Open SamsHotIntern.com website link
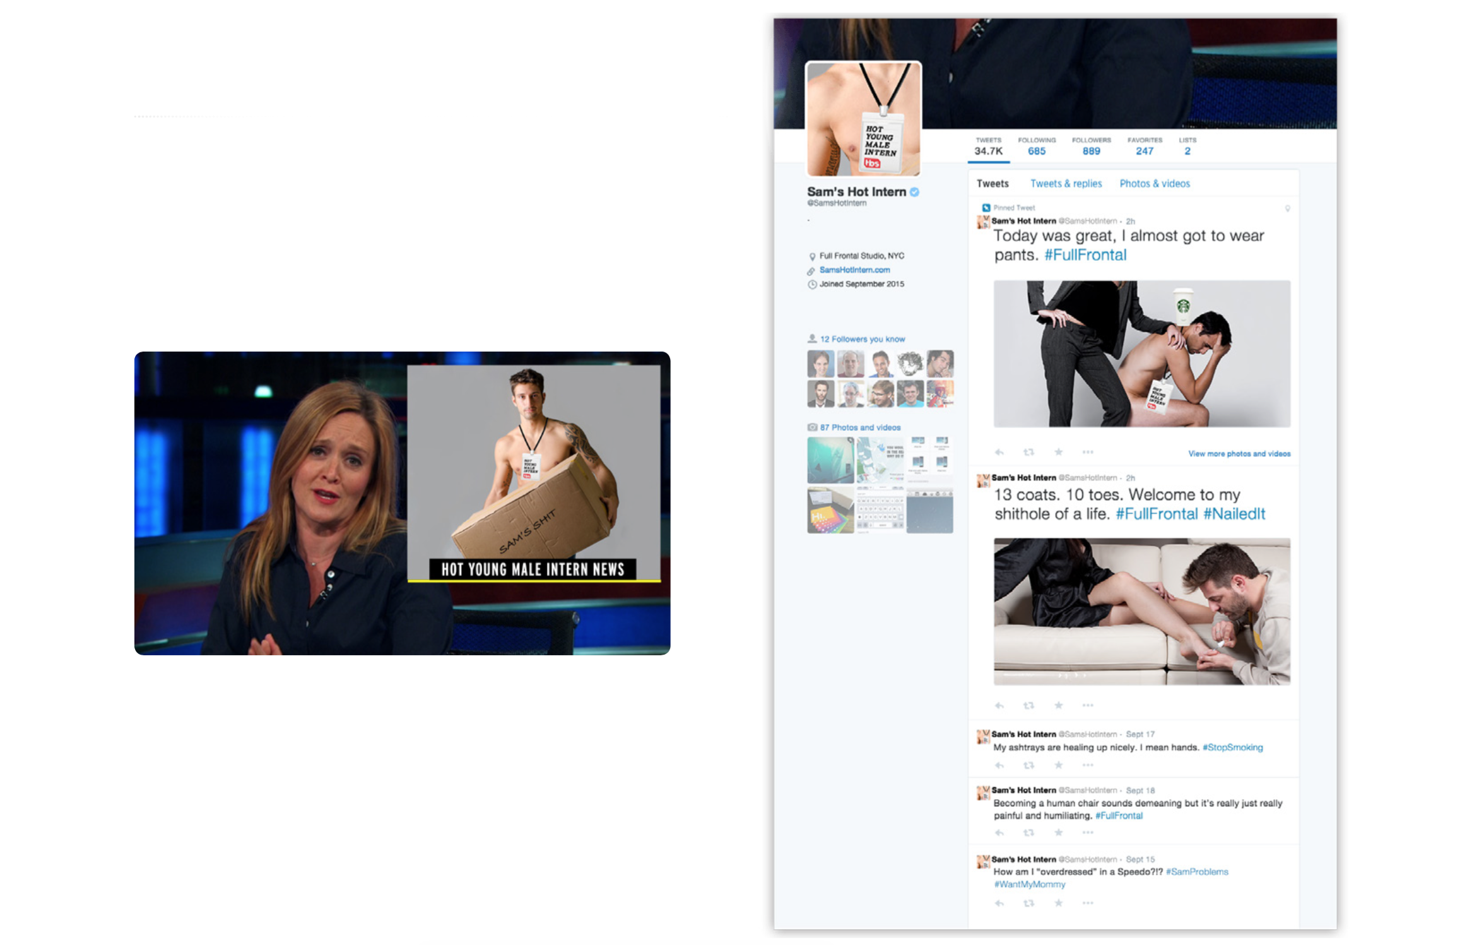The width and height of the screenshot is (1479, 952). point(854,270)
